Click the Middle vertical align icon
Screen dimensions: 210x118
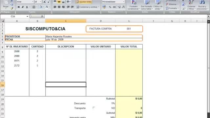click(59, 2)
